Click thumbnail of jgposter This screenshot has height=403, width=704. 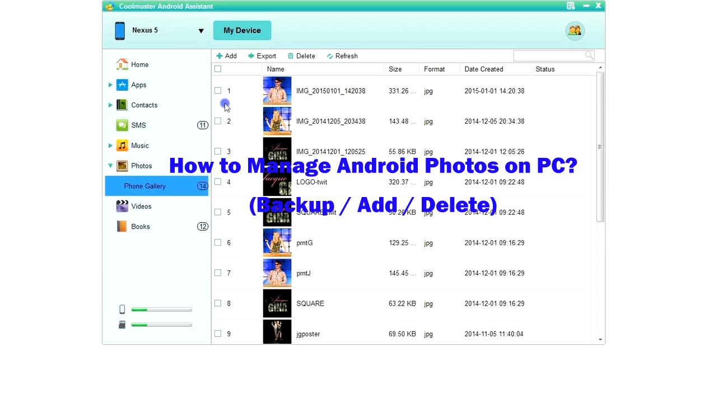tap(277, 332)
